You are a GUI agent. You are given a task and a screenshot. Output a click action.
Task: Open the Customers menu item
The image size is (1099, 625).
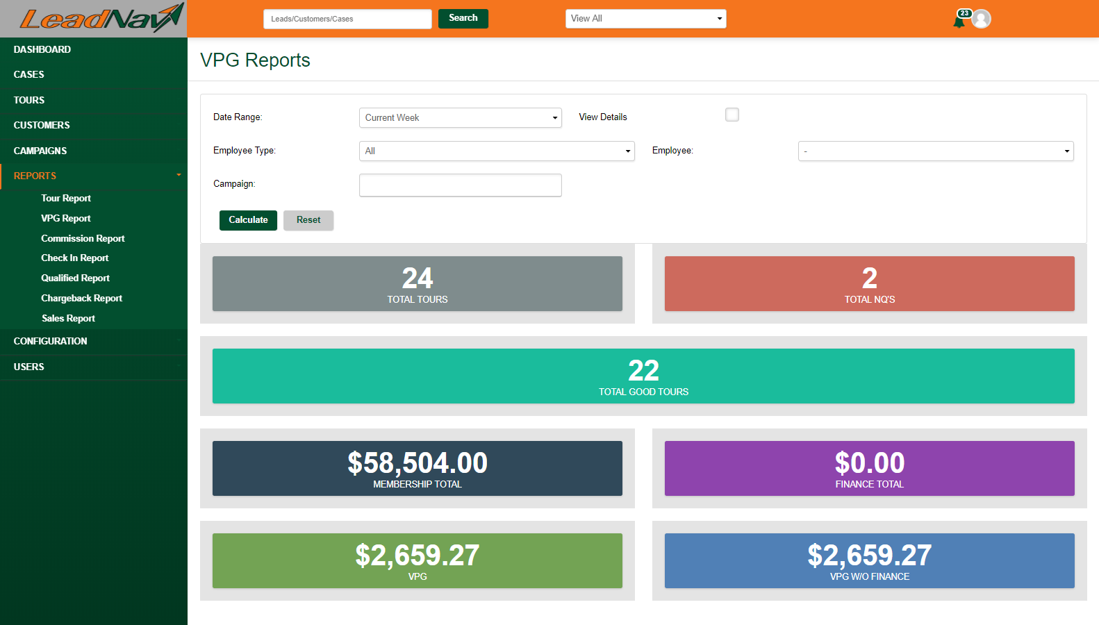42,125
